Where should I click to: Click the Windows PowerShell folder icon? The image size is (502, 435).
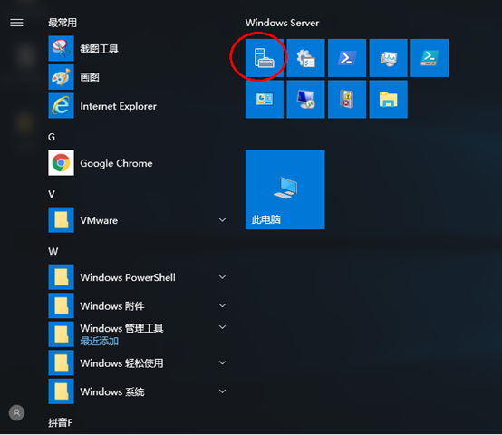[61, 277]
